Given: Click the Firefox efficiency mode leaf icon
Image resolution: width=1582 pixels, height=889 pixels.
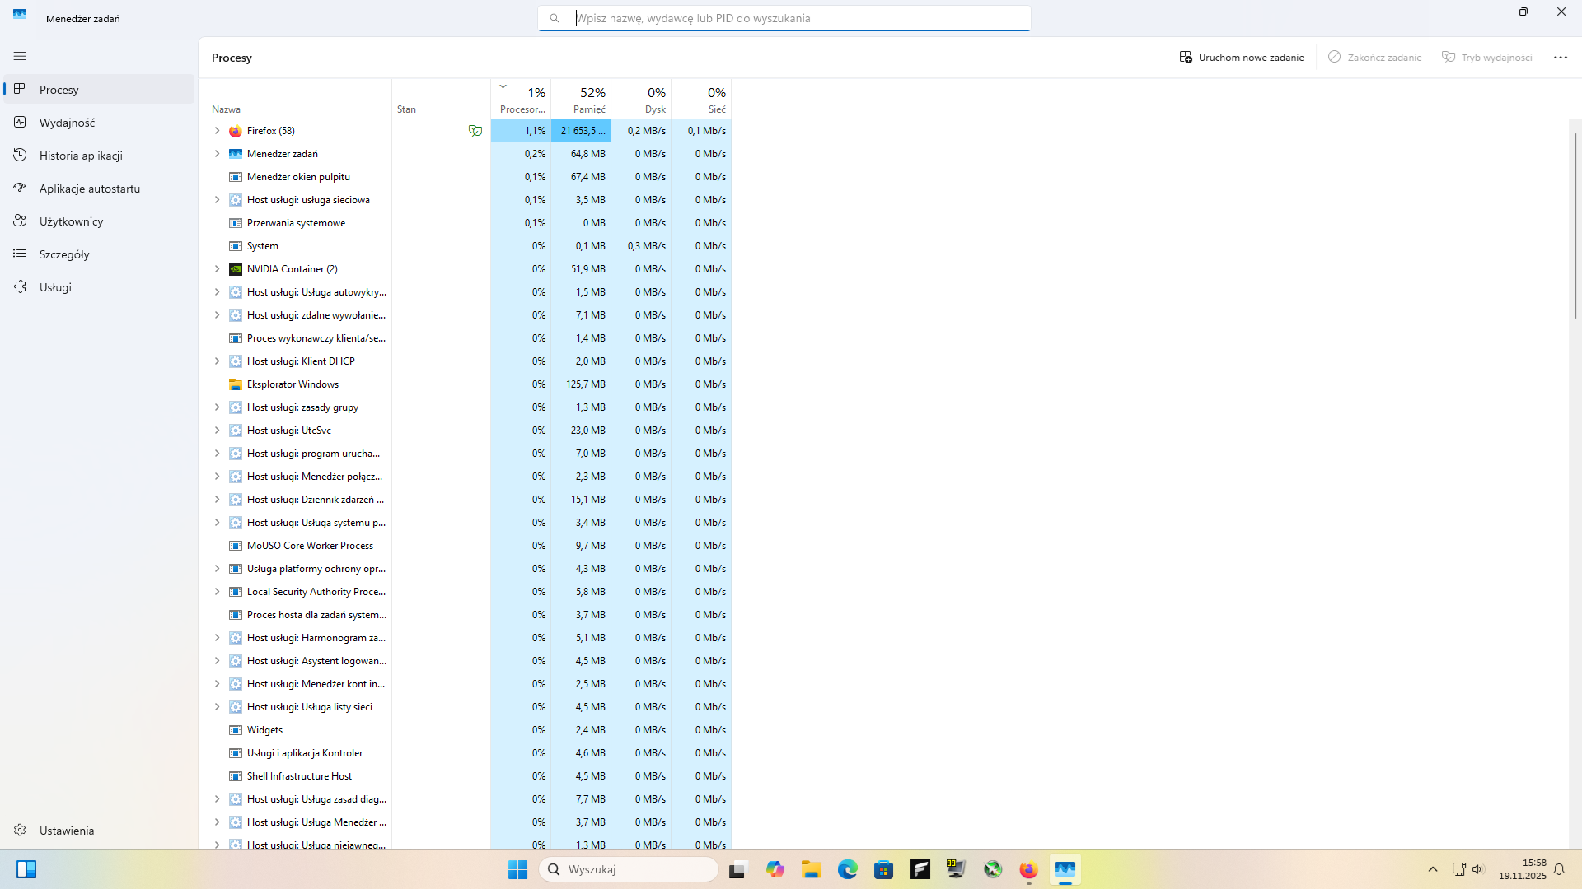Looking at the screenshot, I should pos(475,131).
